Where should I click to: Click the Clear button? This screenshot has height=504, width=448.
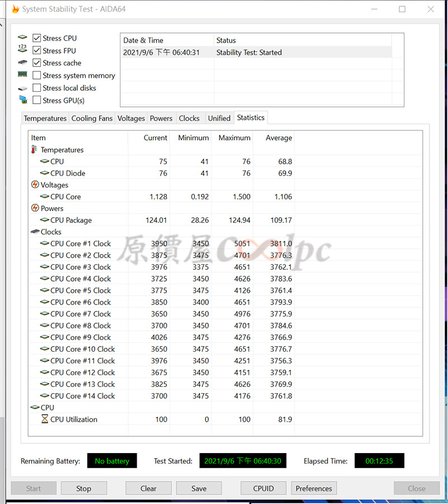point(148,488)
